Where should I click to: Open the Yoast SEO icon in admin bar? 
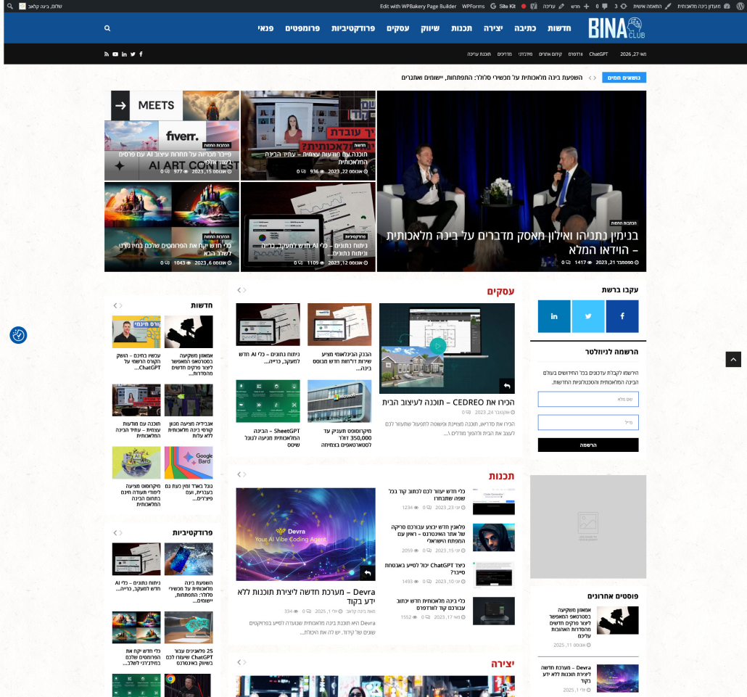point(534,7)
